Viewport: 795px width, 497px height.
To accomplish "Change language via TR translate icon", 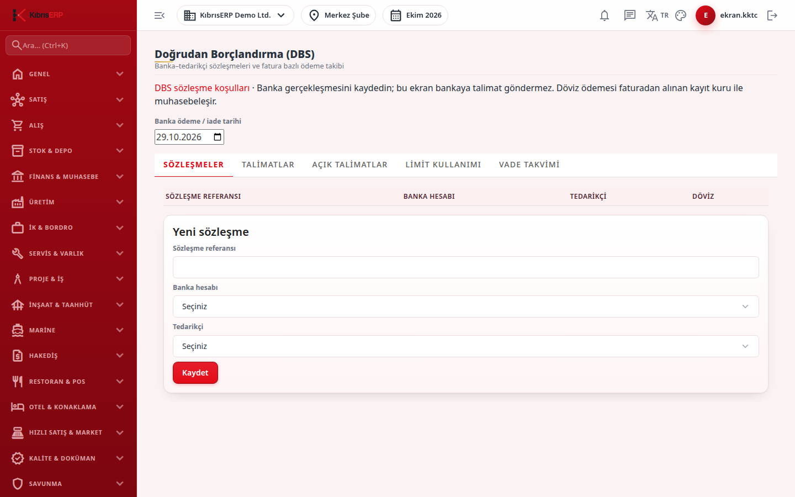I will (x=657, y=15).
